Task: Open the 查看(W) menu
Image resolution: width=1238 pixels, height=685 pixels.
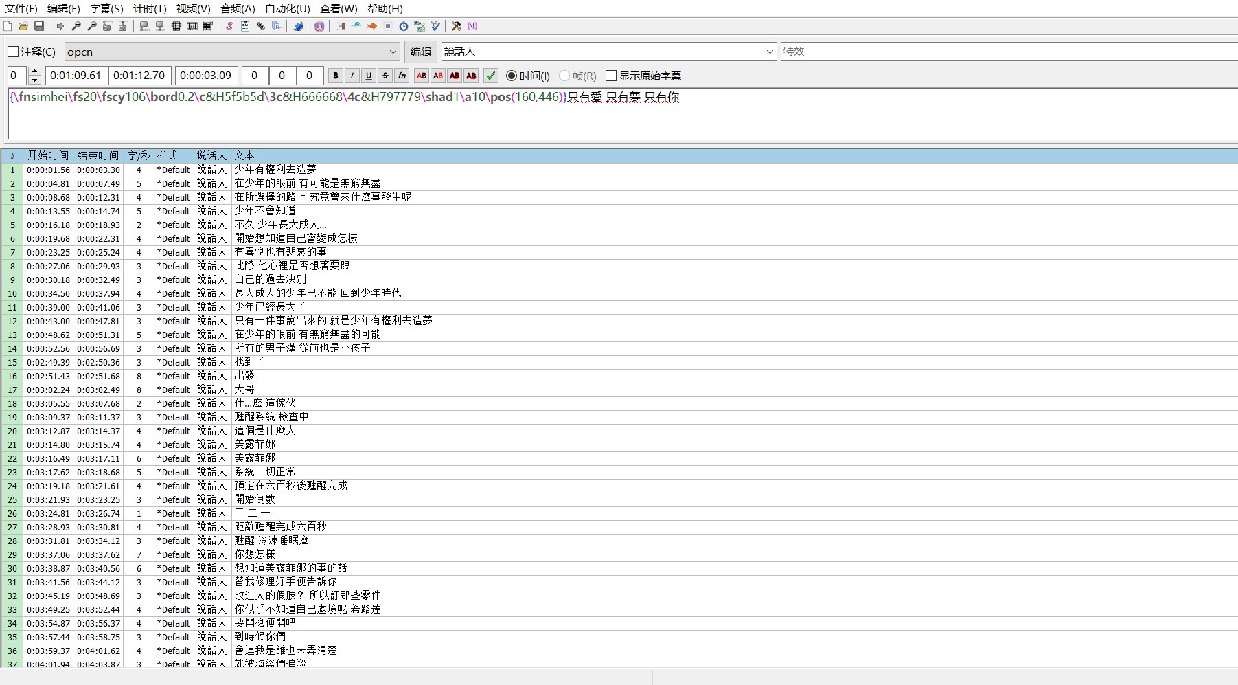Action: point(339,9)
